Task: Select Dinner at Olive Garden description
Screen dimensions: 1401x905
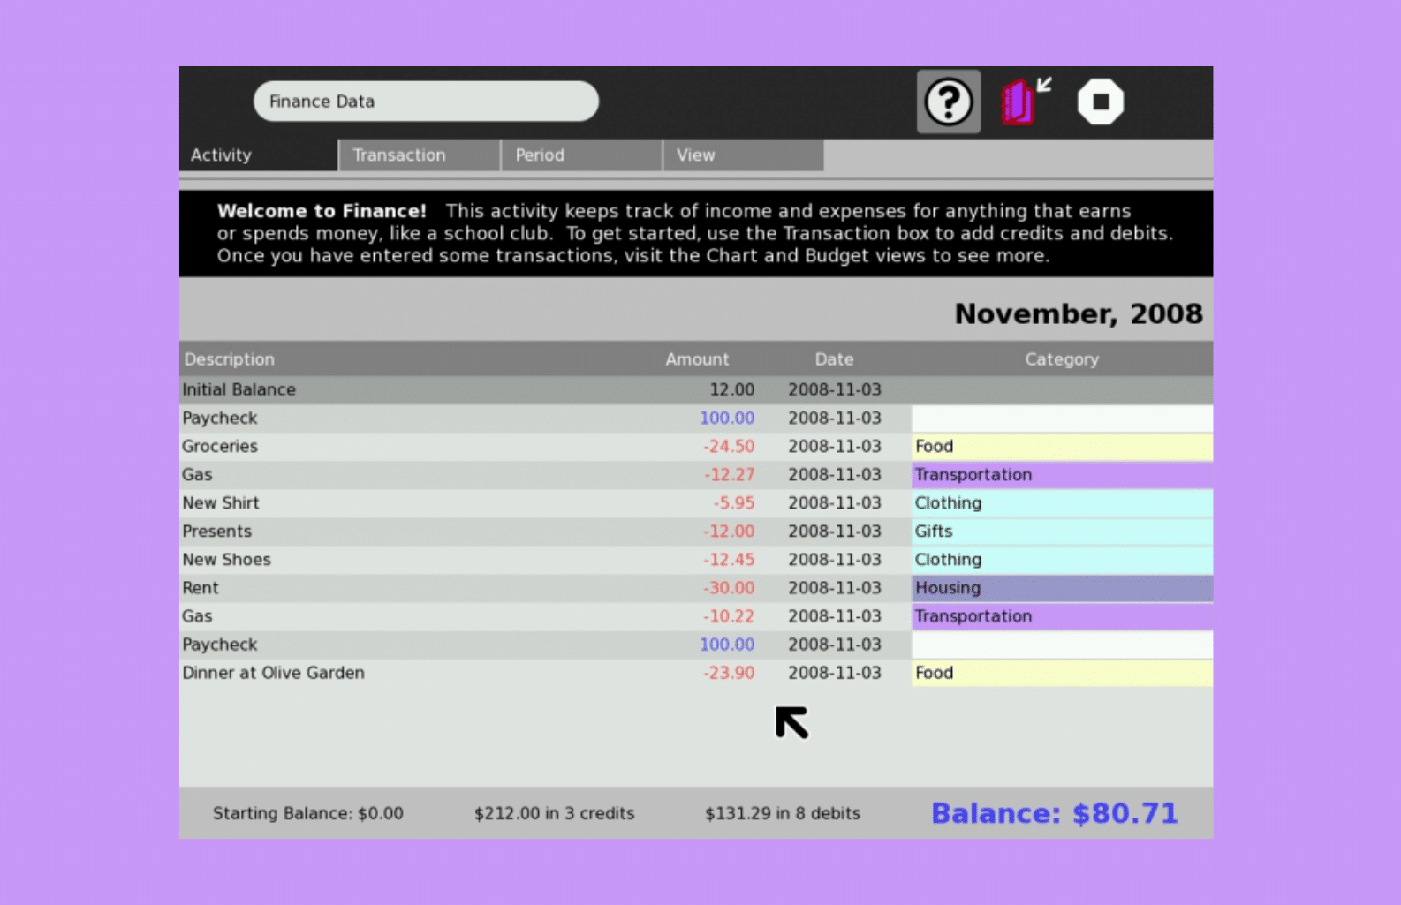Action: click(274, 672)
